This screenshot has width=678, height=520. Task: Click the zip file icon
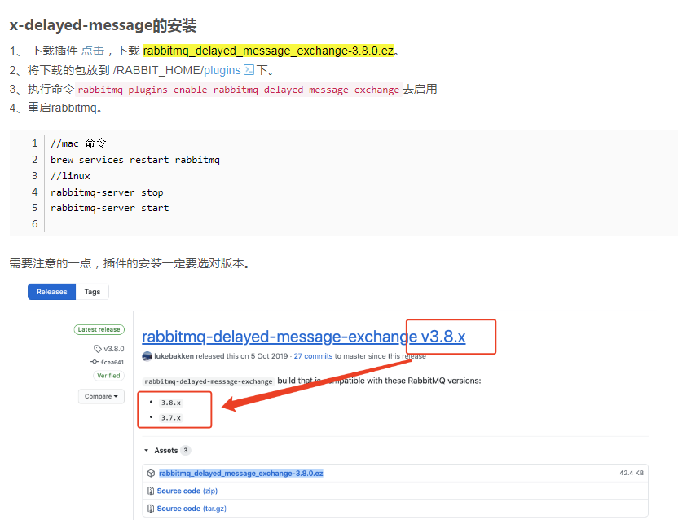[x=151, y=491]
